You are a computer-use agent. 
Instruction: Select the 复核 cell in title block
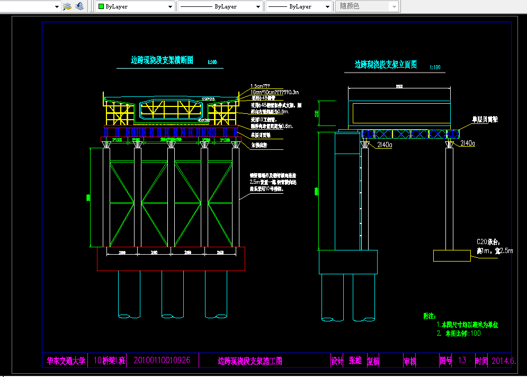coord(373,361)
